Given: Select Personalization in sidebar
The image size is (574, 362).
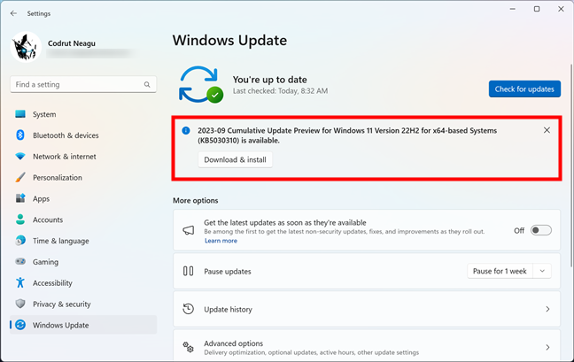Looking at the screenshot, I should (x=83, y=178).
